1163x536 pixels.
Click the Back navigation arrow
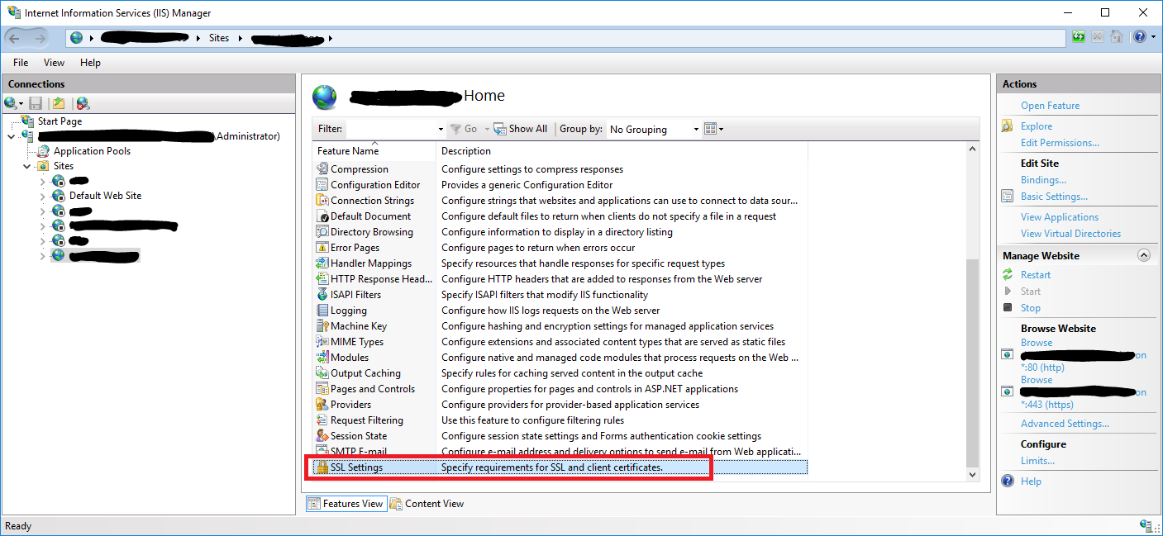pyautogui.click(x=15, y=38)
